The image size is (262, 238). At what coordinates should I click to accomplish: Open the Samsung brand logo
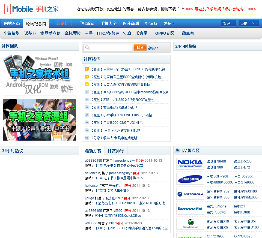click(x=190, y=179)
